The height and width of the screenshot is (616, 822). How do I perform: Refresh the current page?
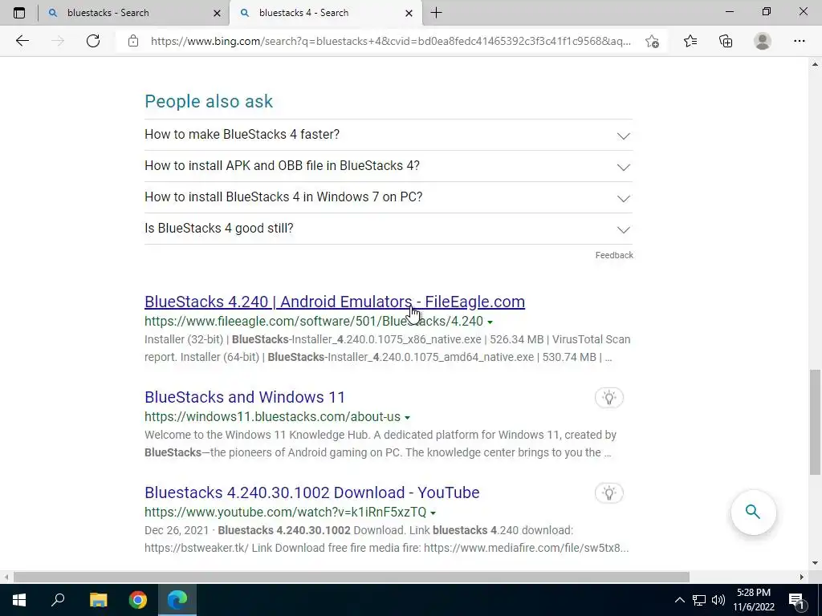(x=93, y=41)
